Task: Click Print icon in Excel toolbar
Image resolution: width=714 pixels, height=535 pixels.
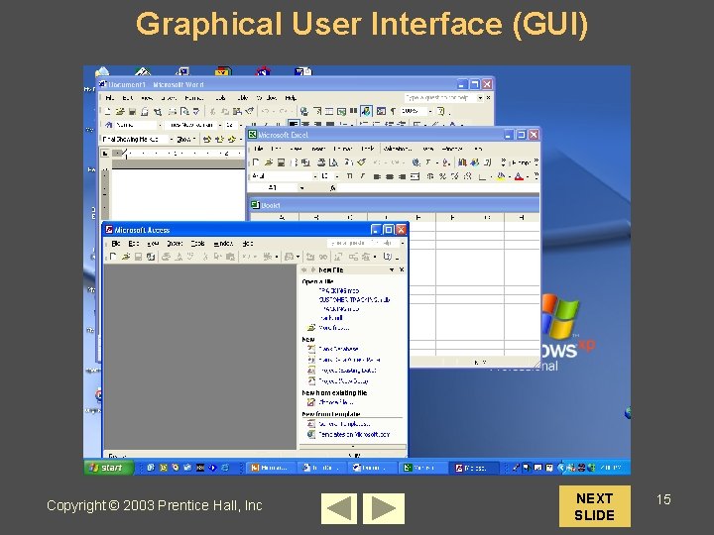Action: pos(321,162)
